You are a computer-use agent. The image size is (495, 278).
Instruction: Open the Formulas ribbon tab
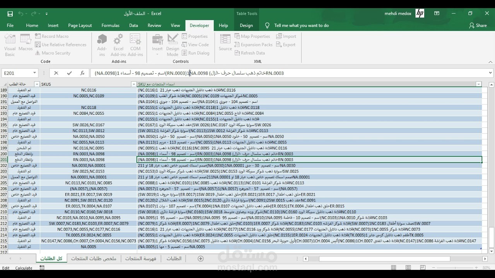[x=111, y=25]
